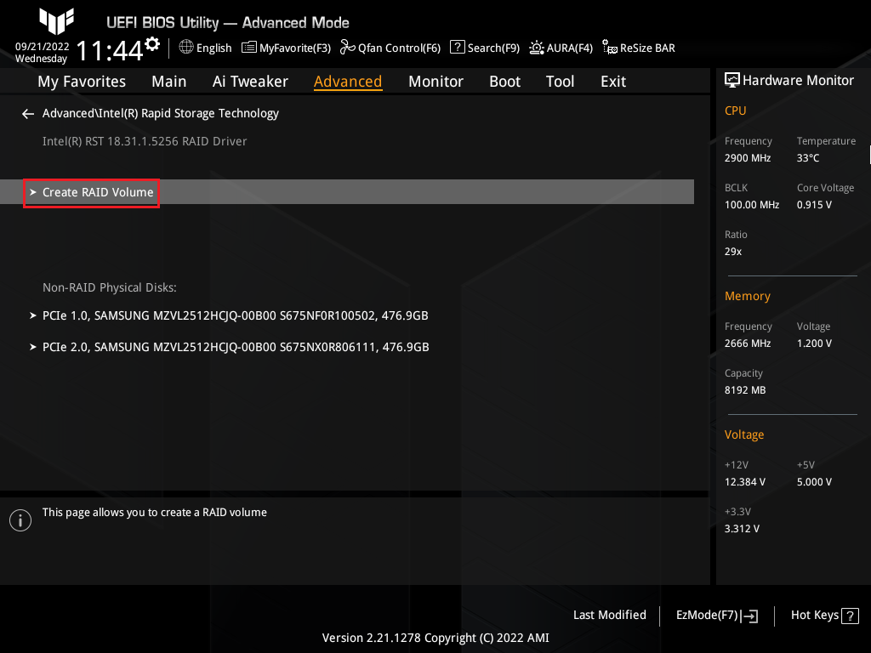Screen dimensions: 871x653
Task: Change language from English
Action: point(213,48)
